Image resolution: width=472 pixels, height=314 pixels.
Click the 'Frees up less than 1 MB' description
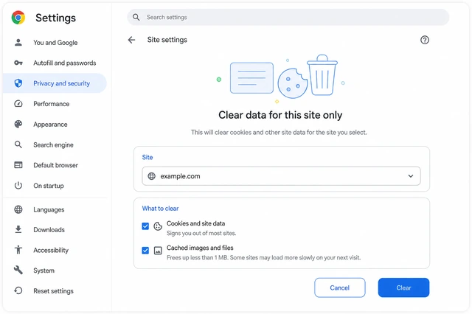click(264, 257)
